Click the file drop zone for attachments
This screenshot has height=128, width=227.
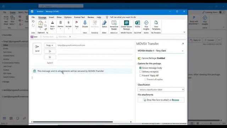pos(161,100)
